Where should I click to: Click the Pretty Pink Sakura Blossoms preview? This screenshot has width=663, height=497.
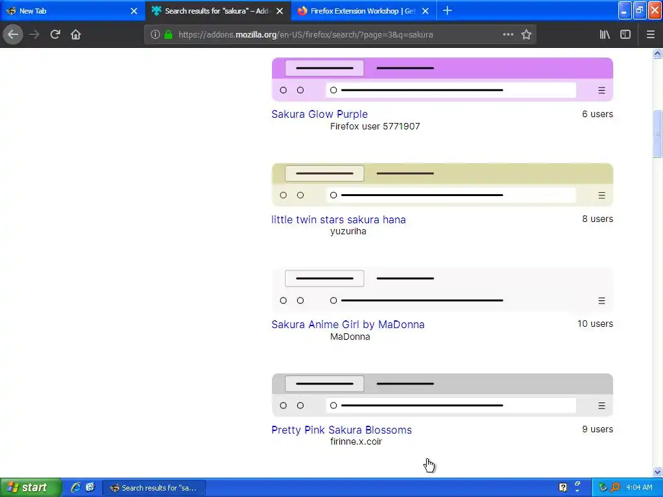point(442,395)
